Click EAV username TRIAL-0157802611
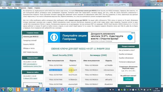Image resolution: width=163 pixels, height=92 pixels. pyautogui.click(x=91, y=70)
